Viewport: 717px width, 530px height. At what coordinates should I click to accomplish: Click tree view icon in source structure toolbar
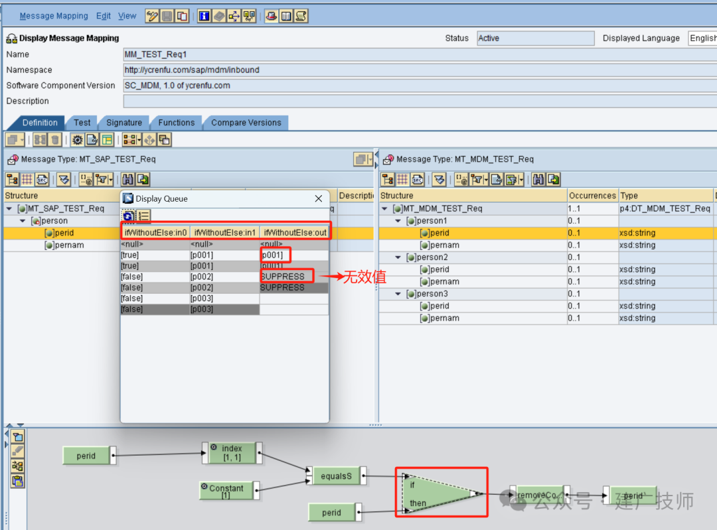click(x=13, y=180)
